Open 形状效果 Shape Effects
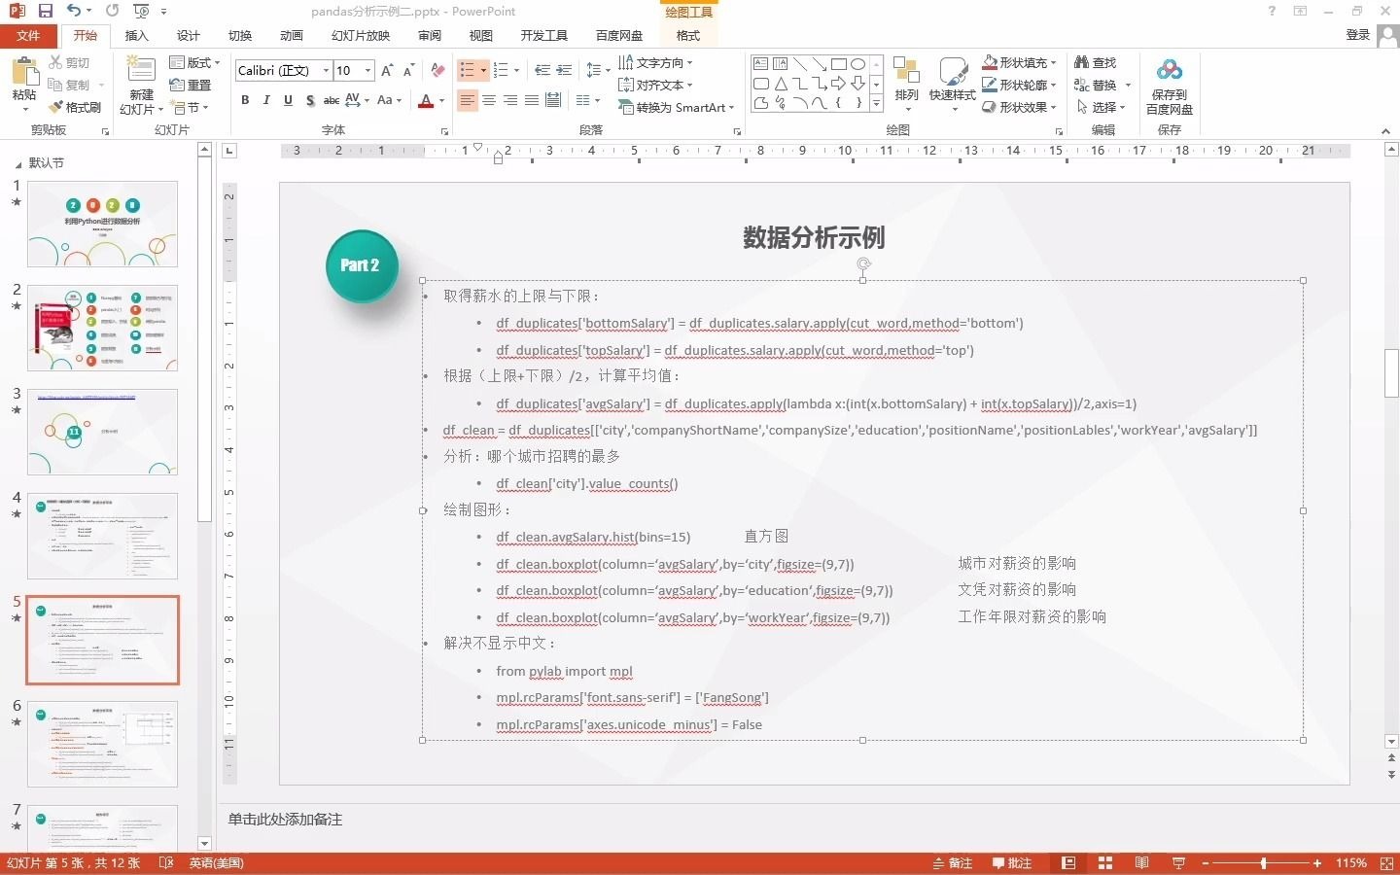1400x875 pixels. click(1019, 107)
